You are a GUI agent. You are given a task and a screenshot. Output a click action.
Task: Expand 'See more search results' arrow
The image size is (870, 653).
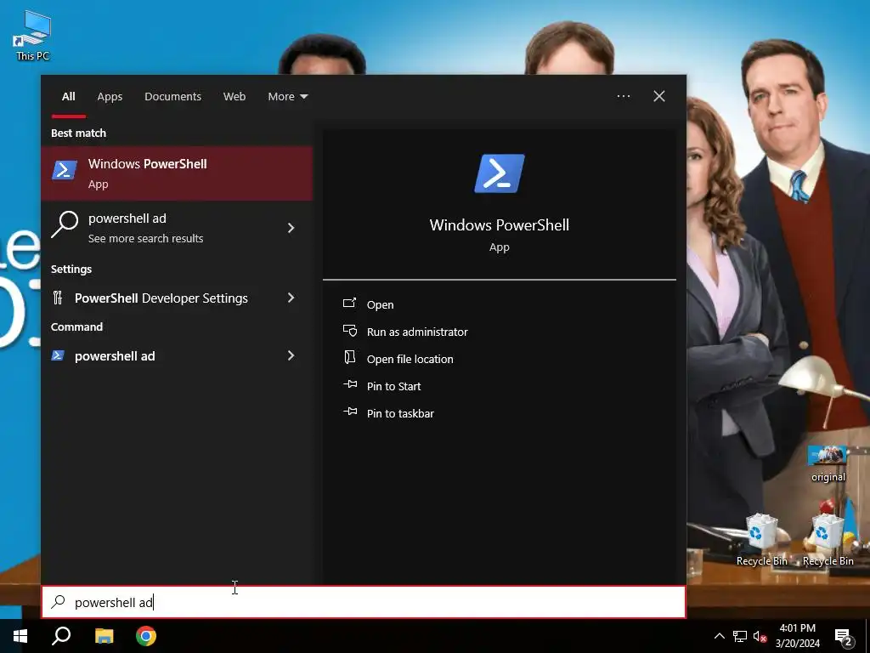tap(291, 228)
